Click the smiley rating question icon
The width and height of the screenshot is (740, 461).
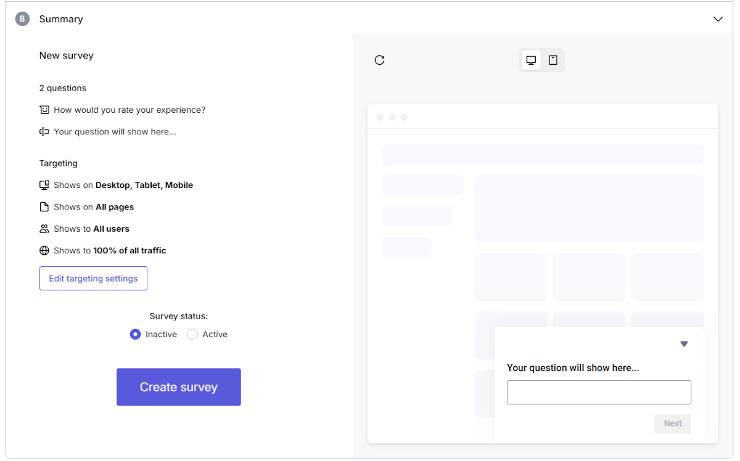tap(44, 109)
